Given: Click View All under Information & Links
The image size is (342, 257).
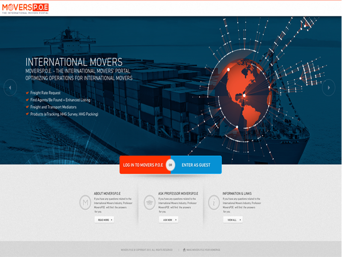Looking at the screenshot, I should point(233,220).
